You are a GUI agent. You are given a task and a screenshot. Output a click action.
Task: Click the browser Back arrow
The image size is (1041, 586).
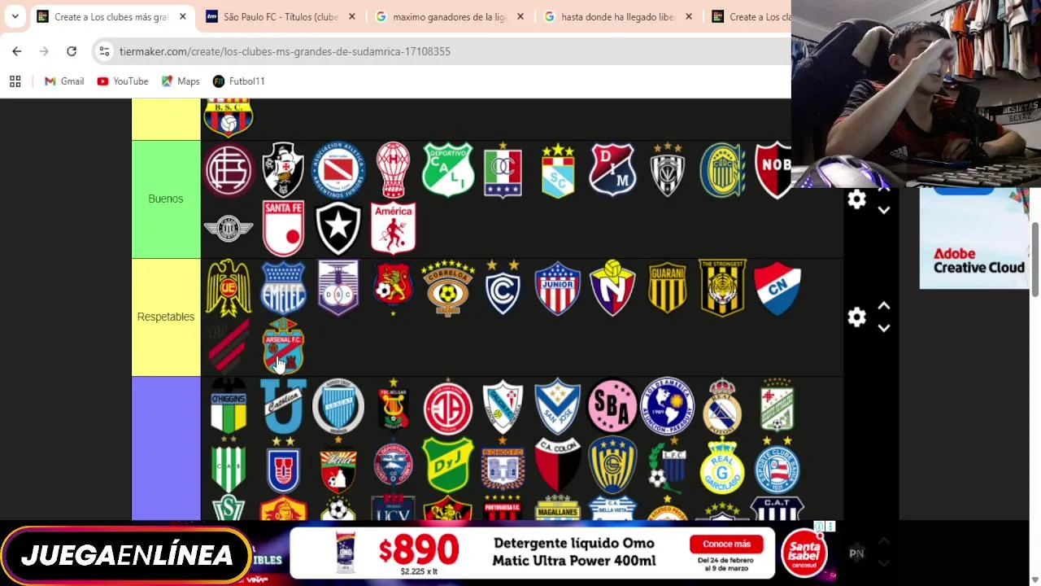[17, 51]
